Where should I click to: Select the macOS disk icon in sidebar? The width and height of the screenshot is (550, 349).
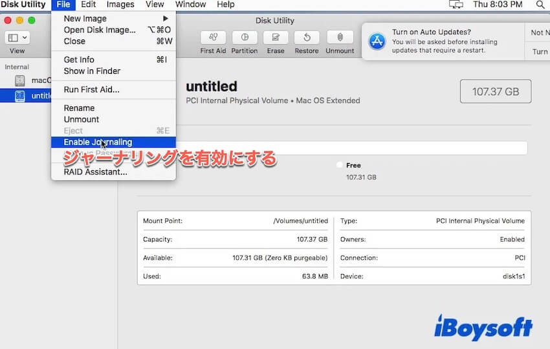[20, 81]
